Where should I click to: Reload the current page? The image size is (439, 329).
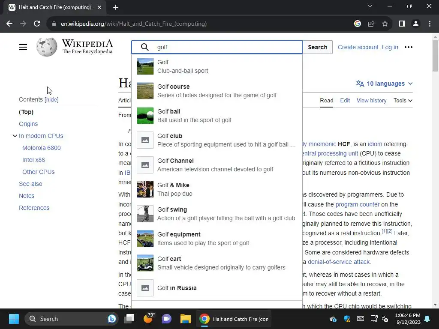[x=37, y=24]
